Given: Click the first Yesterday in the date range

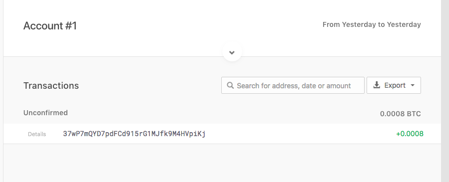Looking at the screenshot, I should tap(359, 24).
